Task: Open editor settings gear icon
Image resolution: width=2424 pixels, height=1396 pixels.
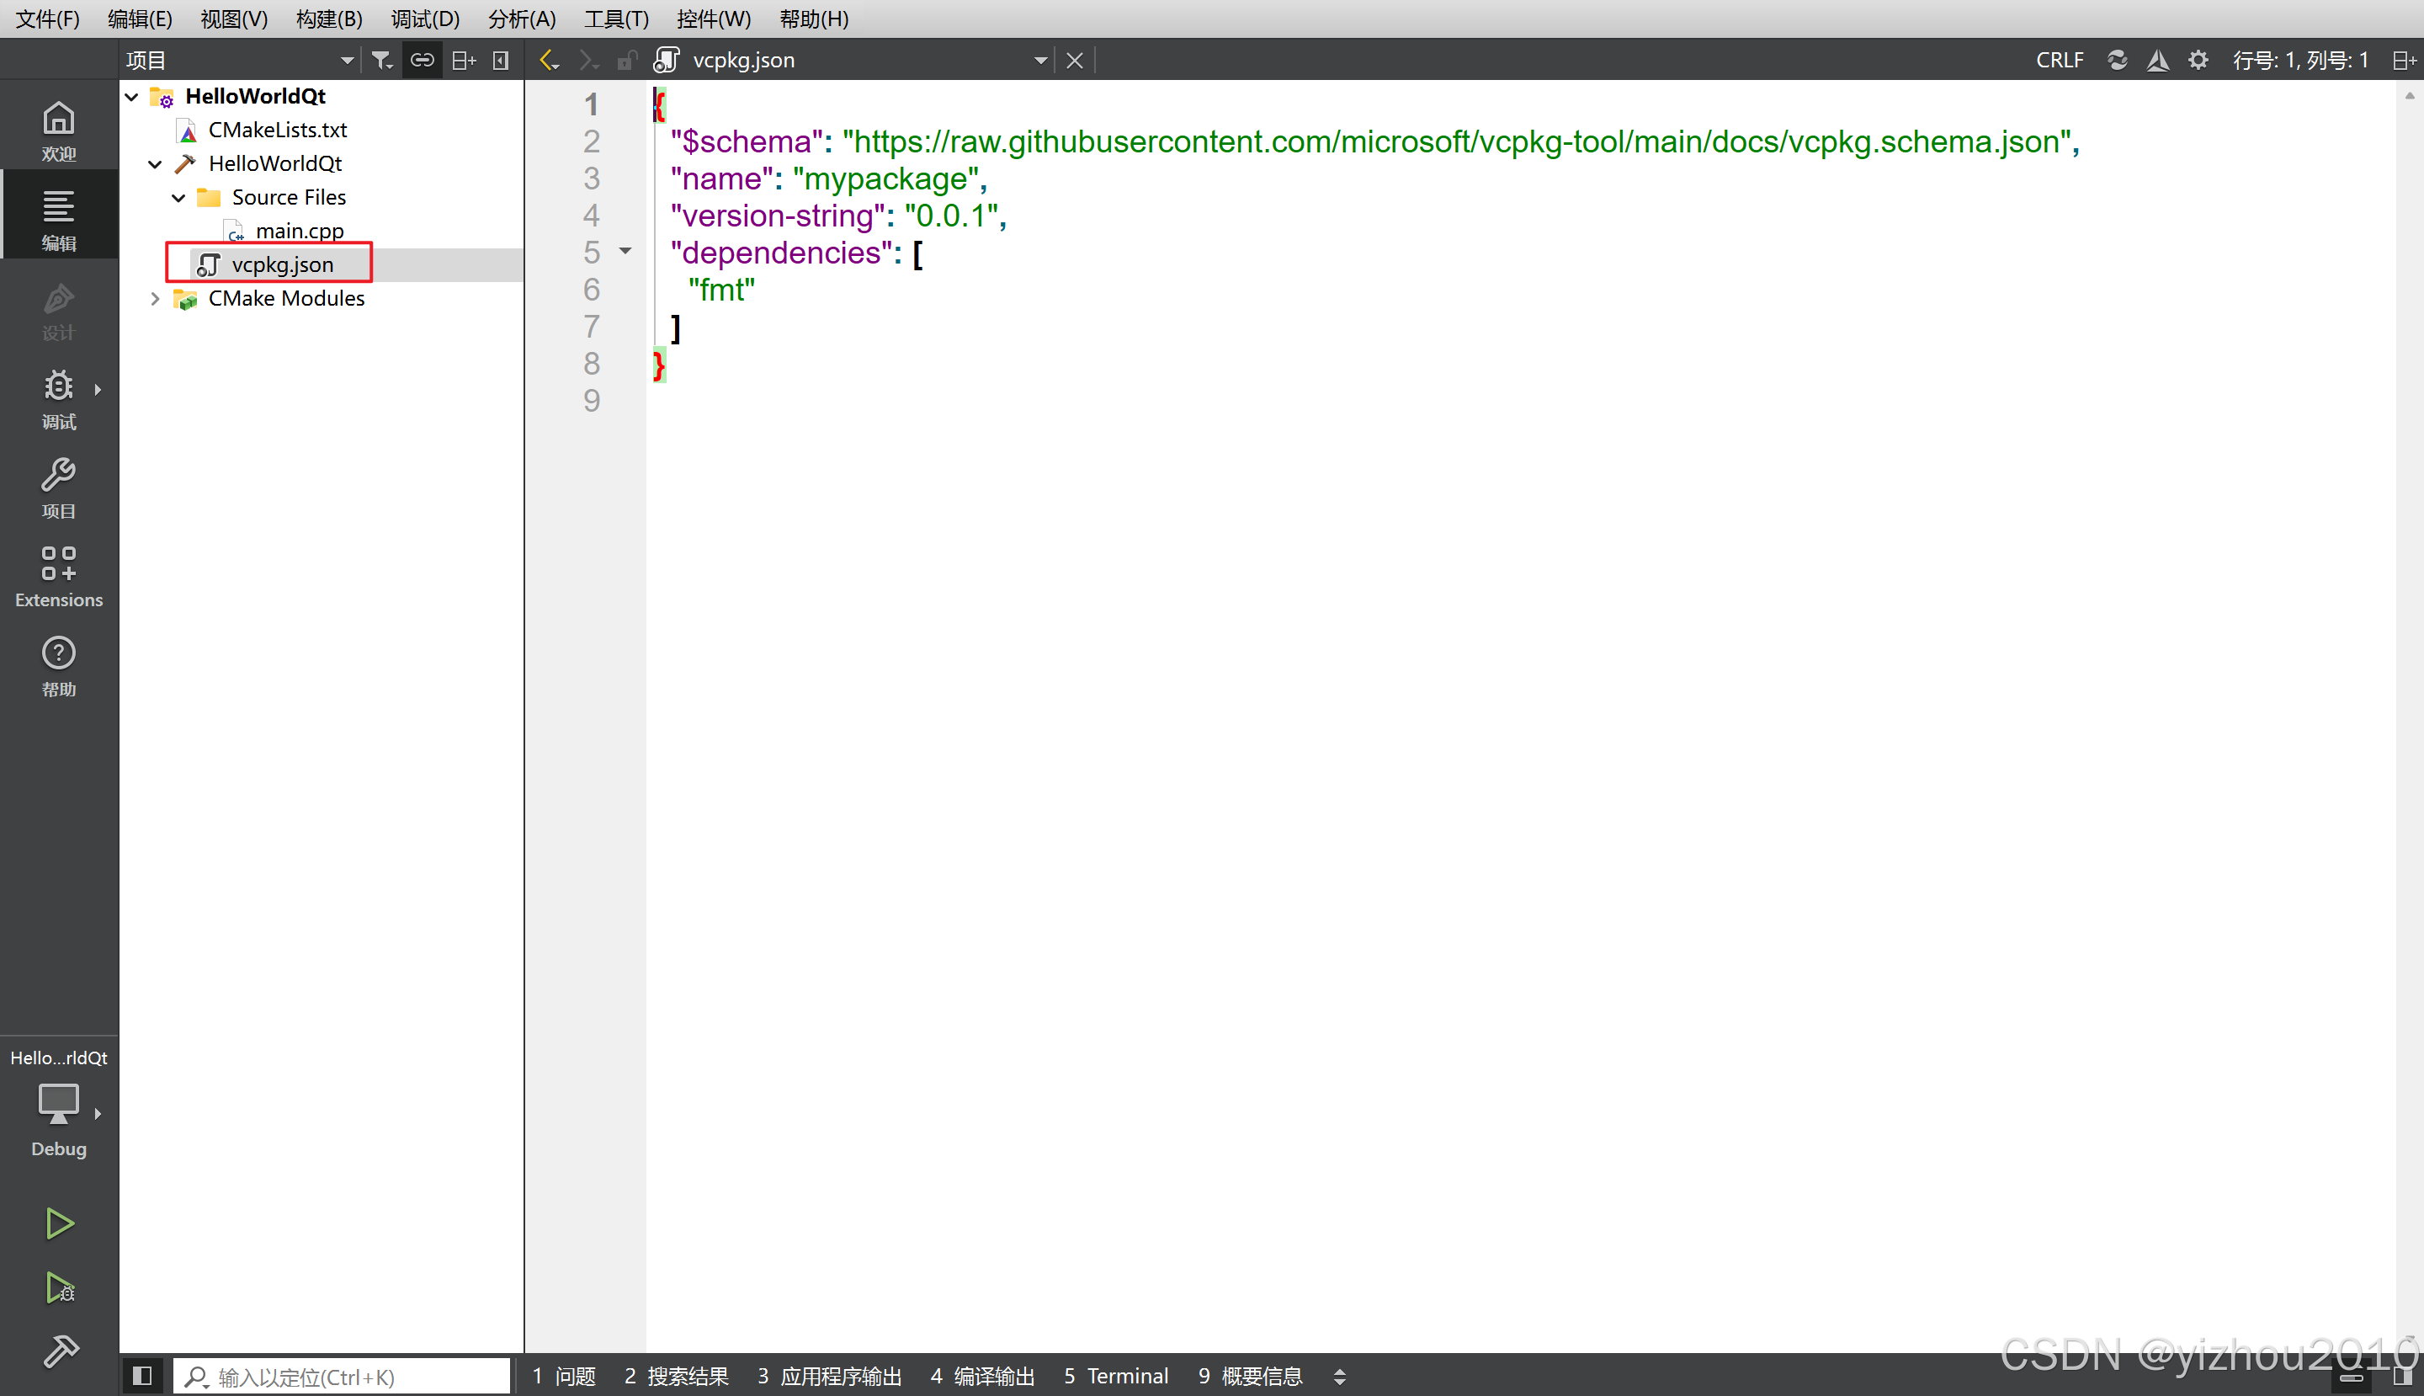Action: tap(2198, 61)
